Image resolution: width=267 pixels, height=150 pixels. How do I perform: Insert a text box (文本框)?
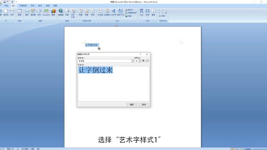[x=100, y=13]
